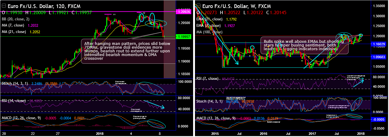The image size is (389, 137).
Task: Click the 1.25000 price axis tick
Action: (379, 26)
